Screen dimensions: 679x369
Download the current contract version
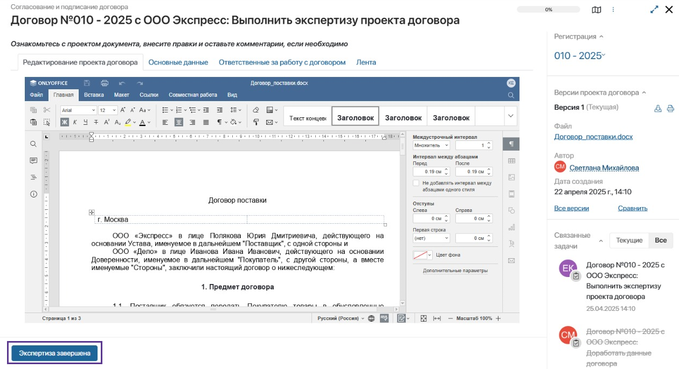tap(657, 108)
